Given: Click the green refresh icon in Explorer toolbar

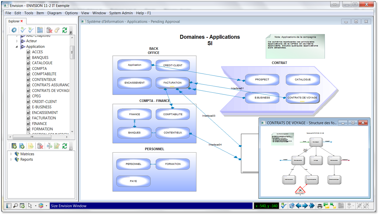Looking at the screenshot, I should tap(65, 30).
